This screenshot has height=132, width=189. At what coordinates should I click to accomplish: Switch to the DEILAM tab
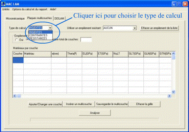pyautogui.click(x=59, y=19)
